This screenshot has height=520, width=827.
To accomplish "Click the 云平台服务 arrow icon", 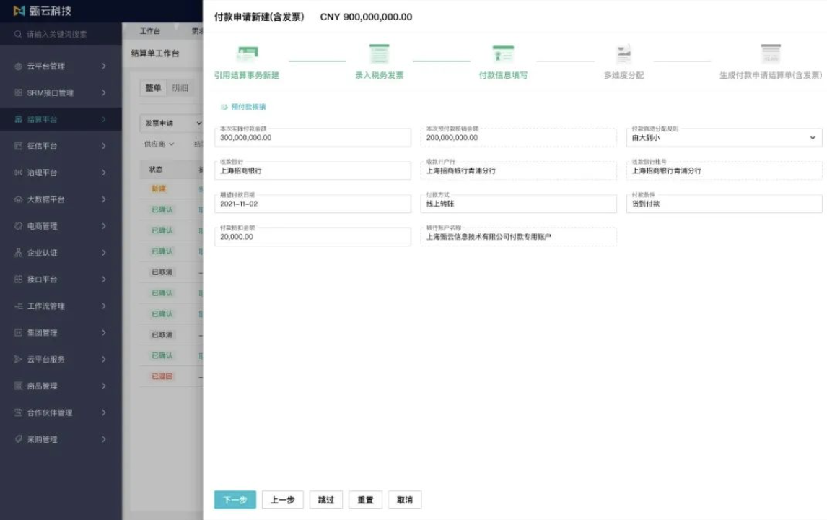I will 19,360.
